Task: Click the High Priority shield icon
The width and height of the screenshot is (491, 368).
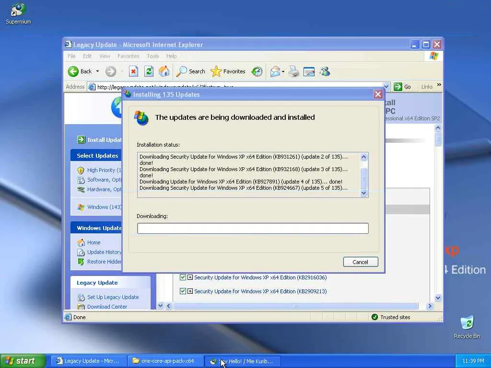Action: [x=81, y=170]
